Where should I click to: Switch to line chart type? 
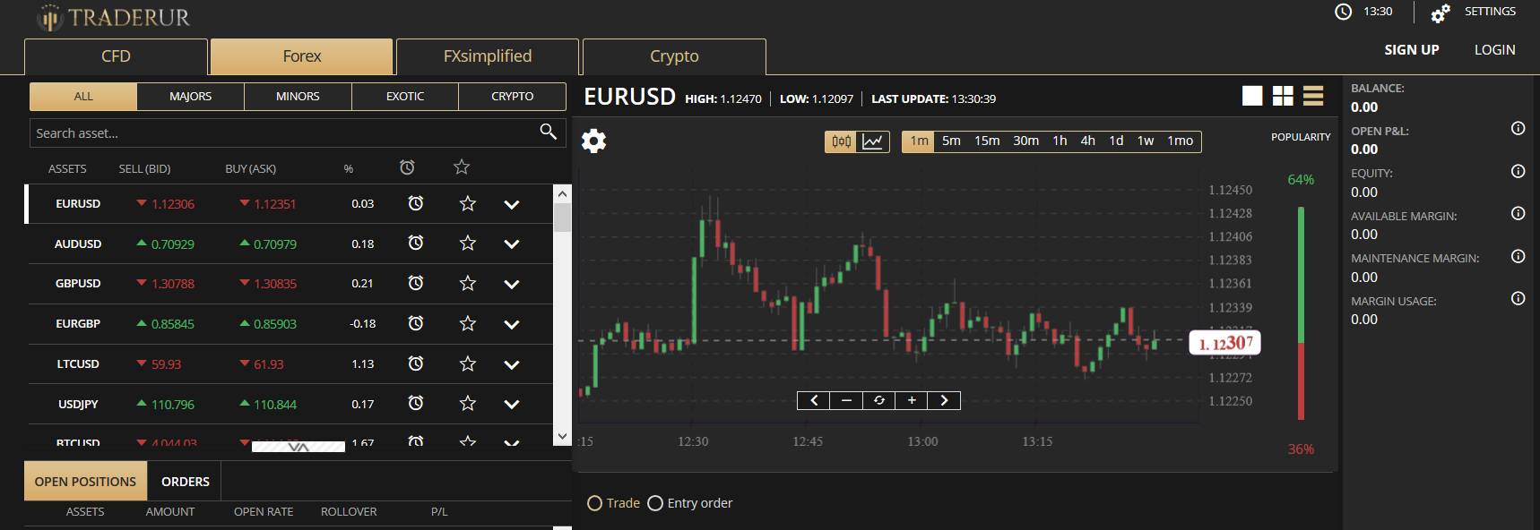[873, 141]
